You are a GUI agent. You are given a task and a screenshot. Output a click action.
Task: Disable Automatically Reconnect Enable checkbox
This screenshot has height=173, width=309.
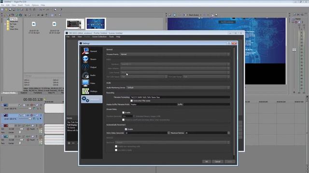(x=126, y=129)
